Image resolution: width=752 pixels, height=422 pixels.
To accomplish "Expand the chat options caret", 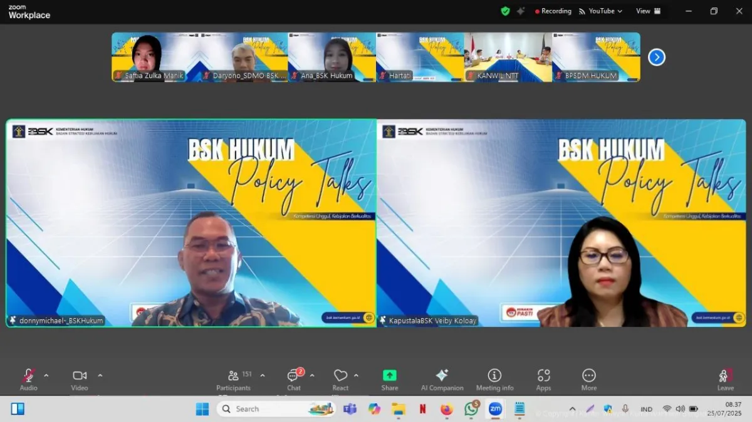I will (x=312, y=376).
